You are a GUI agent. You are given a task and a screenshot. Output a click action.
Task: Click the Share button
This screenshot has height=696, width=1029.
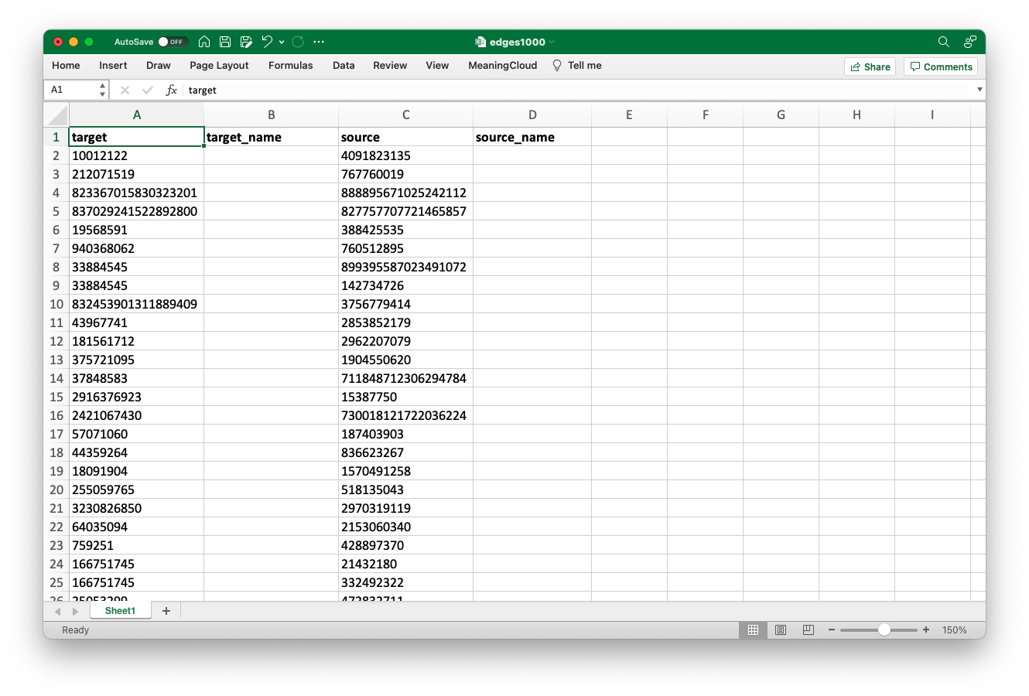tap(870, 67)
